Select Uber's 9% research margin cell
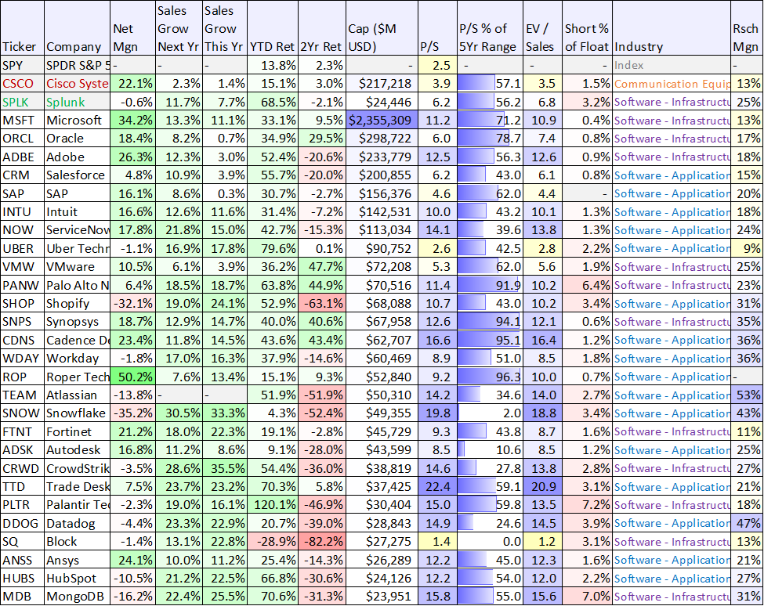764x606 pixels. [747, 248]
